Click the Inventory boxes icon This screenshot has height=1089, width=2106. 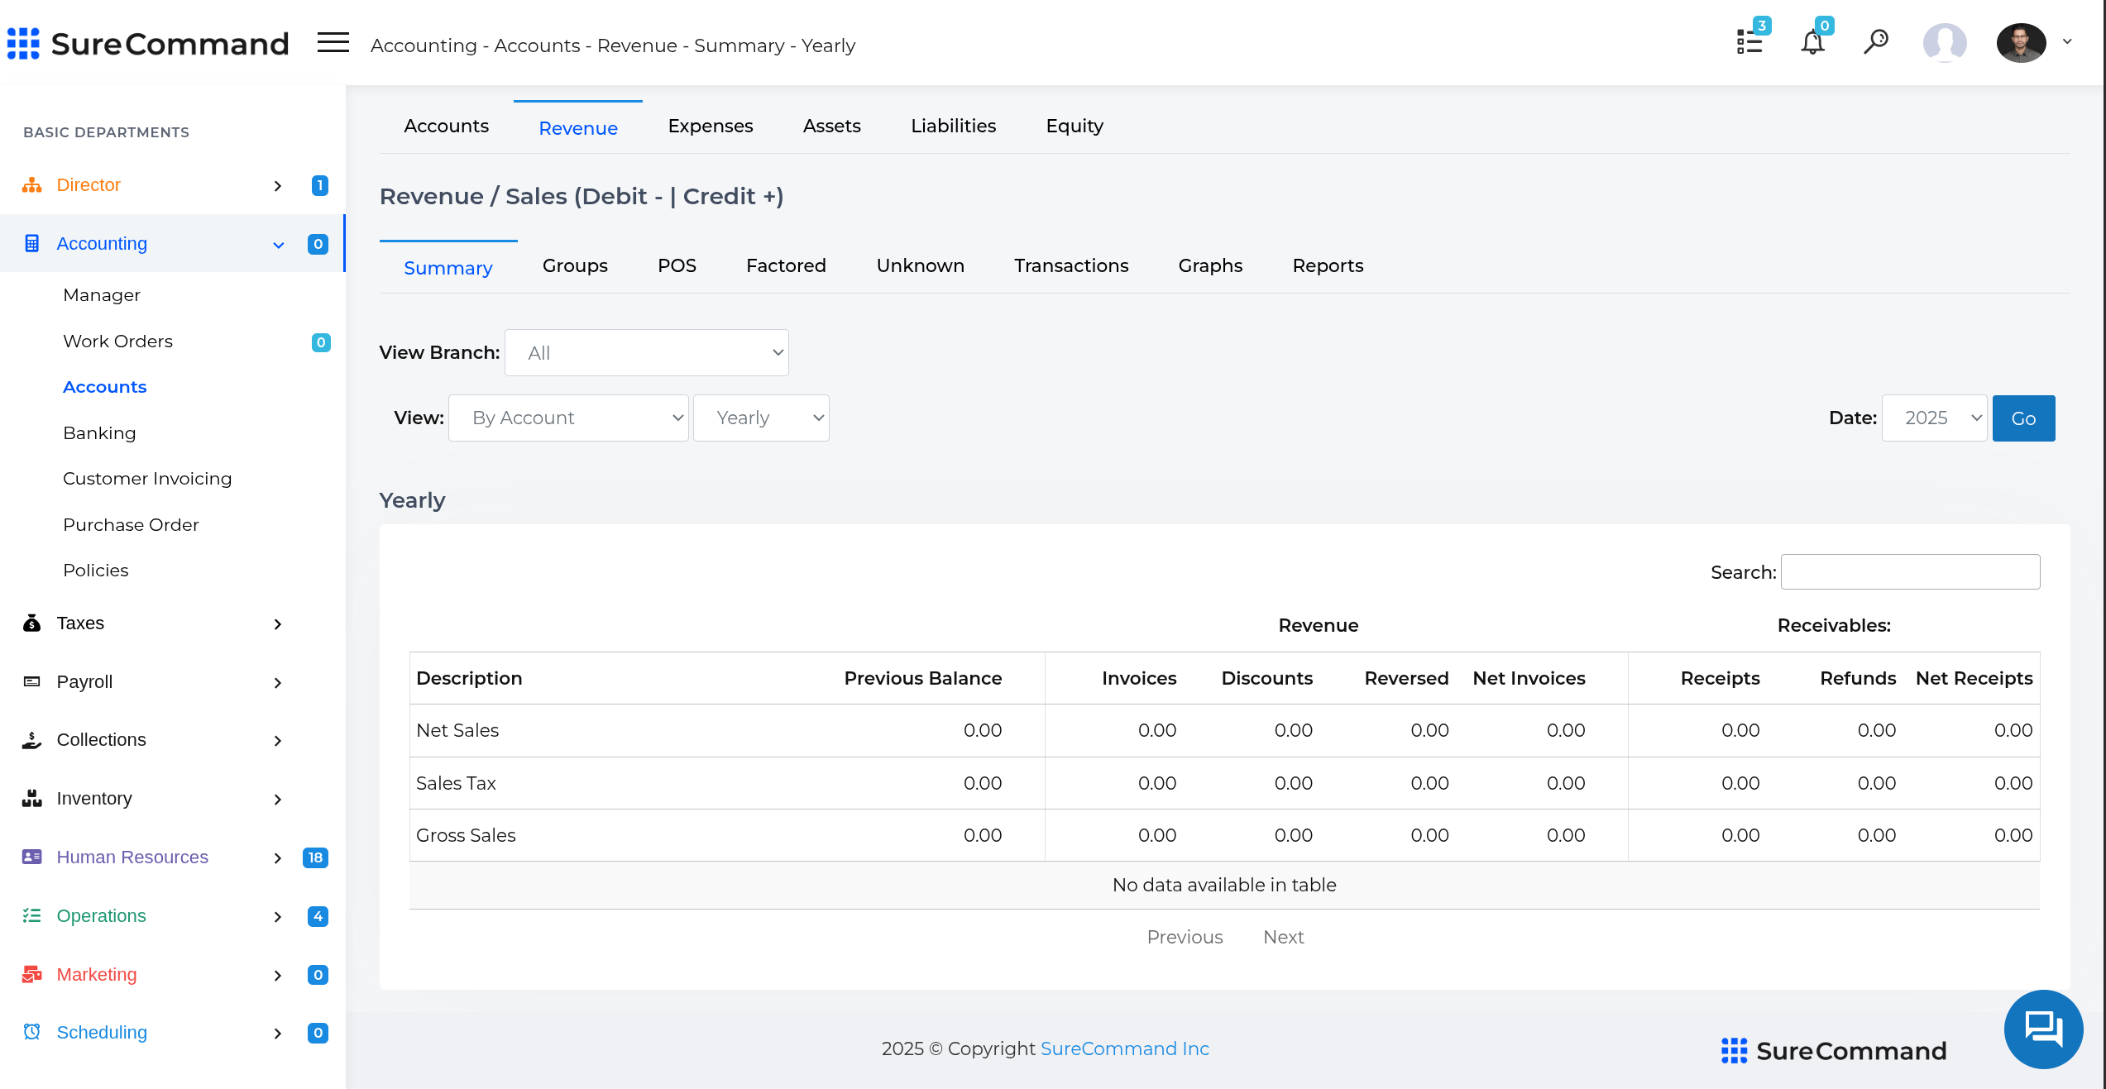[31, 798]
